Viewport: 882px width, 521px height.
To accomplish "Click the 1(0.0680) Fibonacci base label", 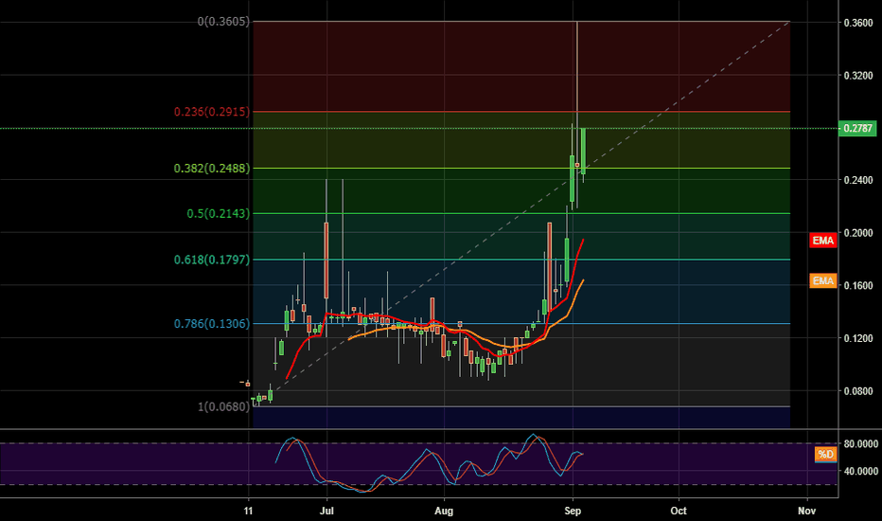I will (x=223, y=406).
